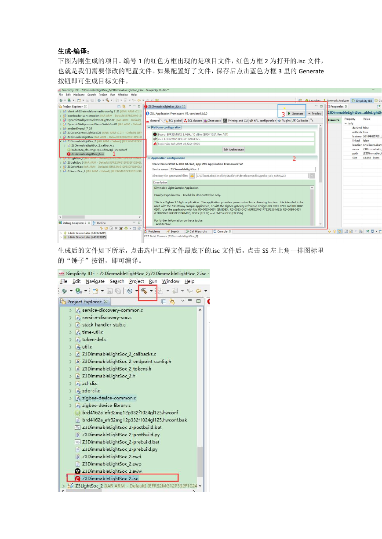Click the single-disk Save icon in the lower IDE toolbar

tap(110, 291)
